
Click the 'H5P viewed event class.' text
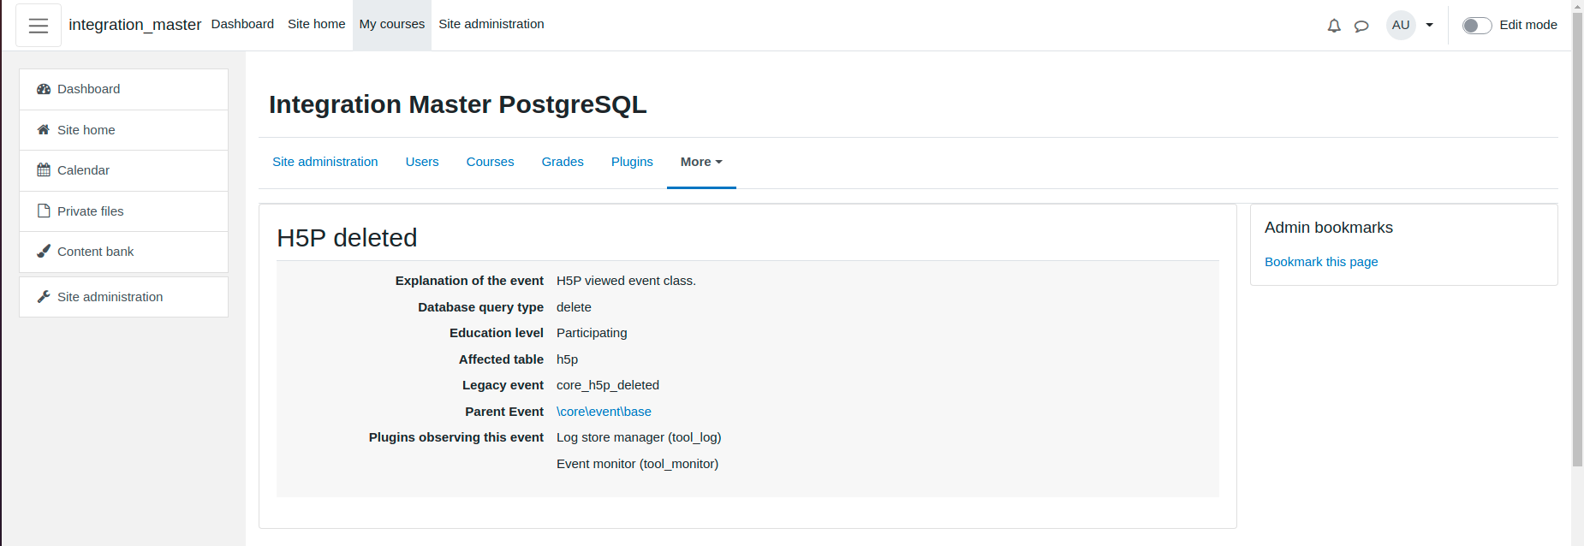(x=626, y=281)
